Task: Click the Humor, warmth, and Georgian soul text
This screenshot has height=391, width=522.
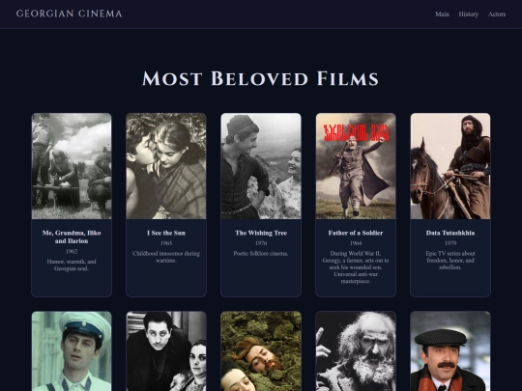Action: click(72, 265)
